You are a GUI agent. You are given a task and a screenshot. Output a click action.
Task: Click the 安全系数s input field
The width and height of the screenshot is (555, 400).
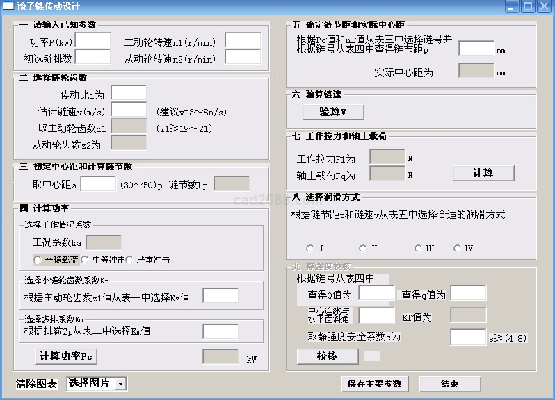467,337
